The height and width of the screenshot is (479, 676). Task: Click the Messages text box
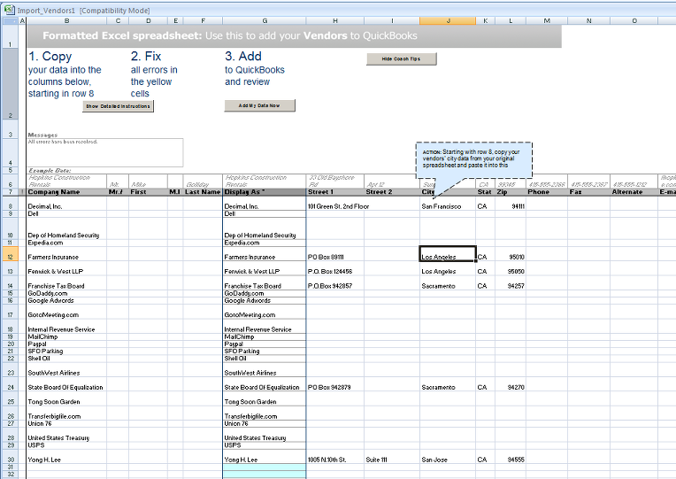[x=104, y=152]
